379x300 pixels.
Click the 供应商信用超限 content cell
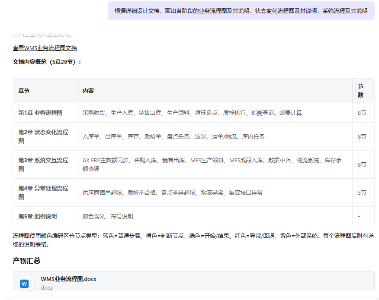tap(172, 193)
